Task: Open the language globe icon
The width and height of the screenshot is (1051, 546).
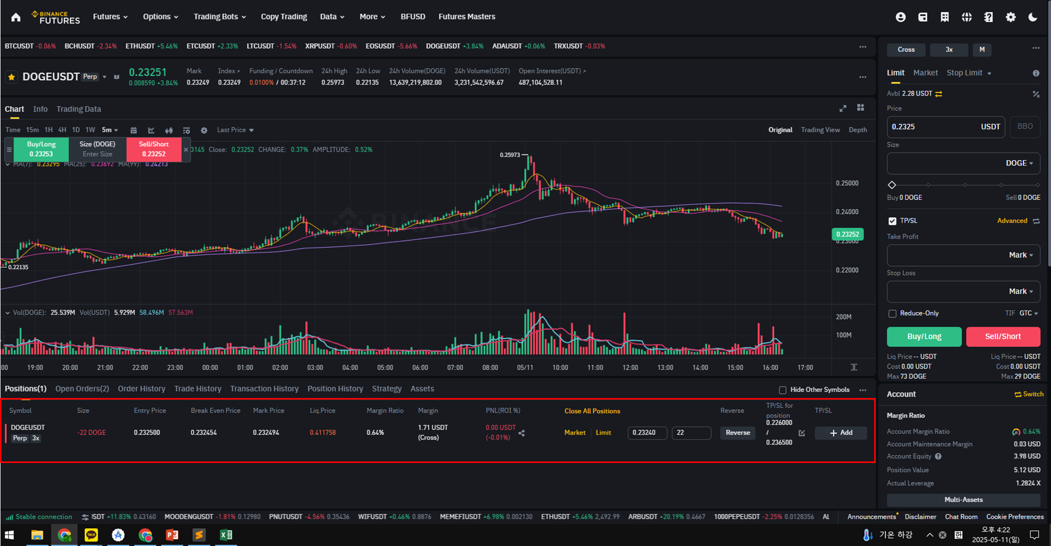Action: [966, 17]
